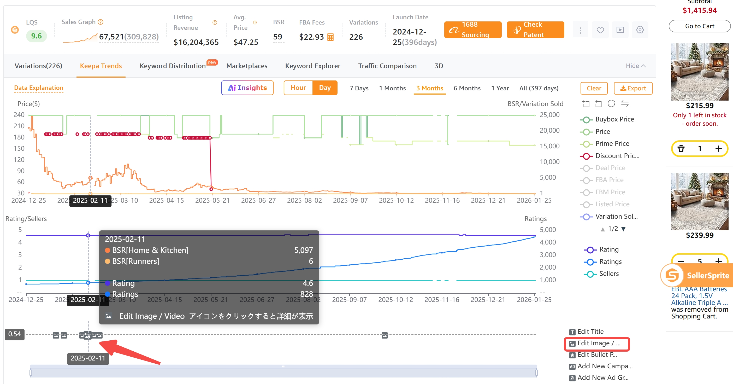
Task: Play the product video icon
Action: 620,30
